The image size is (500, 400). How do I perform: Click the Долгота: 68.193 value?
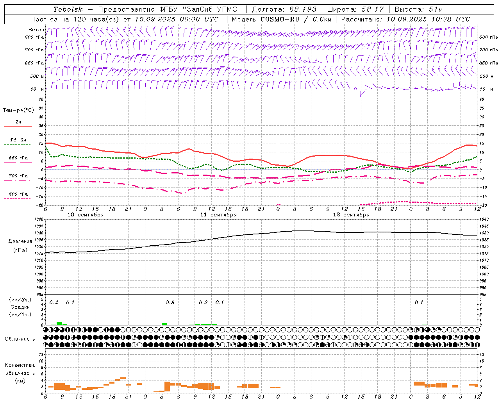(x=284, y=9)
